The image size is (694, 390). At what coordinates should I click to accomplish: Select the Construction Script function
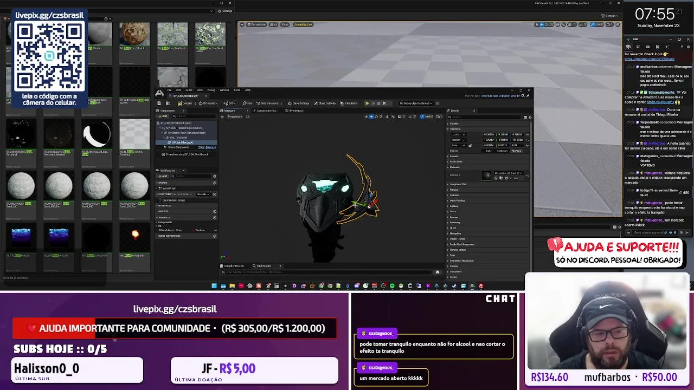coord(173,200)
